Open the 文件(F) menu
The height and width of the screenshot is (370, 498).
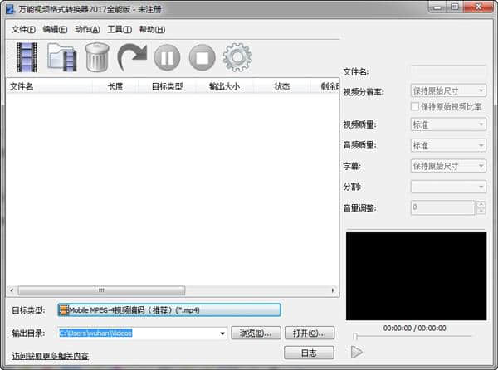click(23, 30)
